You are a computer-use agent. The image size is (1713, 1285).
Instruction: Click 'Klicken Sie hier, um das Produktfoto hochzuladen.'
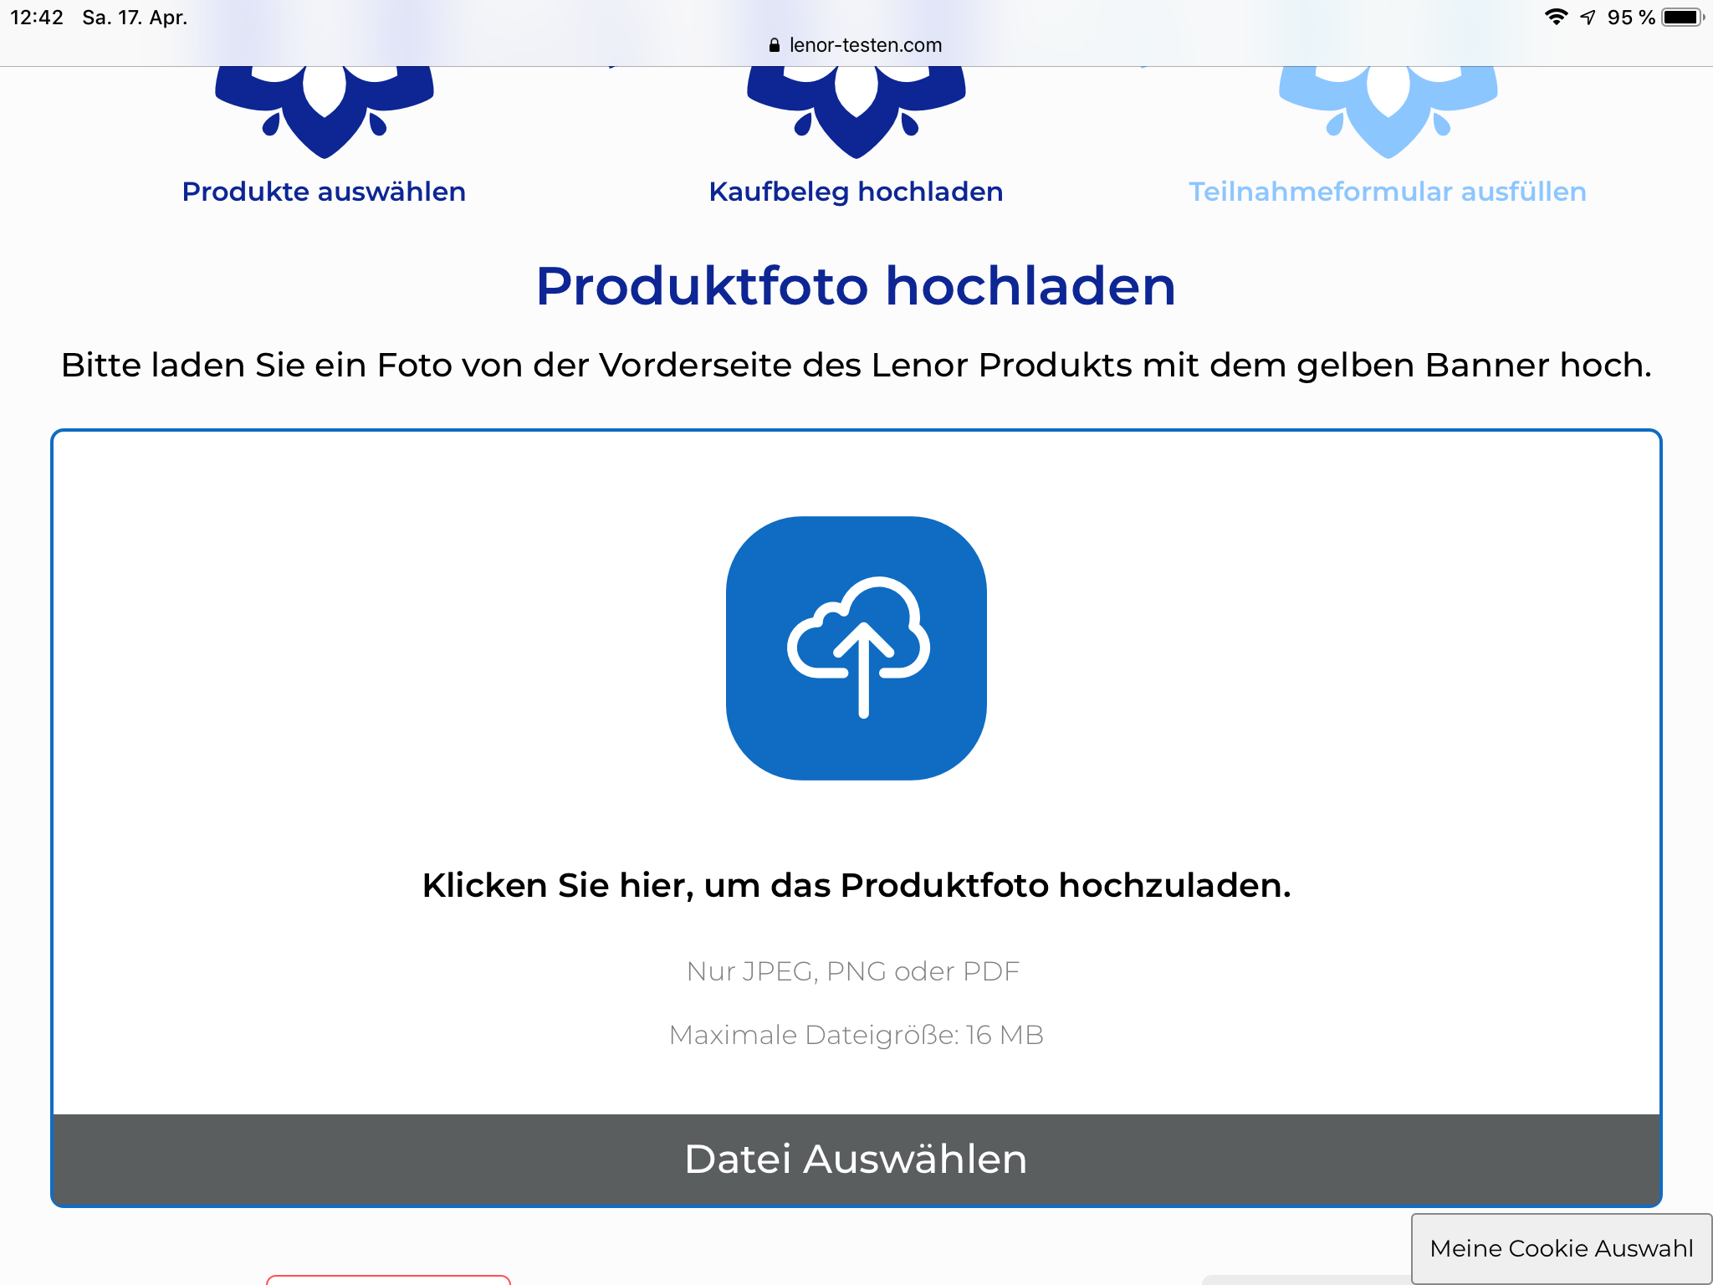tap(856, 885)
